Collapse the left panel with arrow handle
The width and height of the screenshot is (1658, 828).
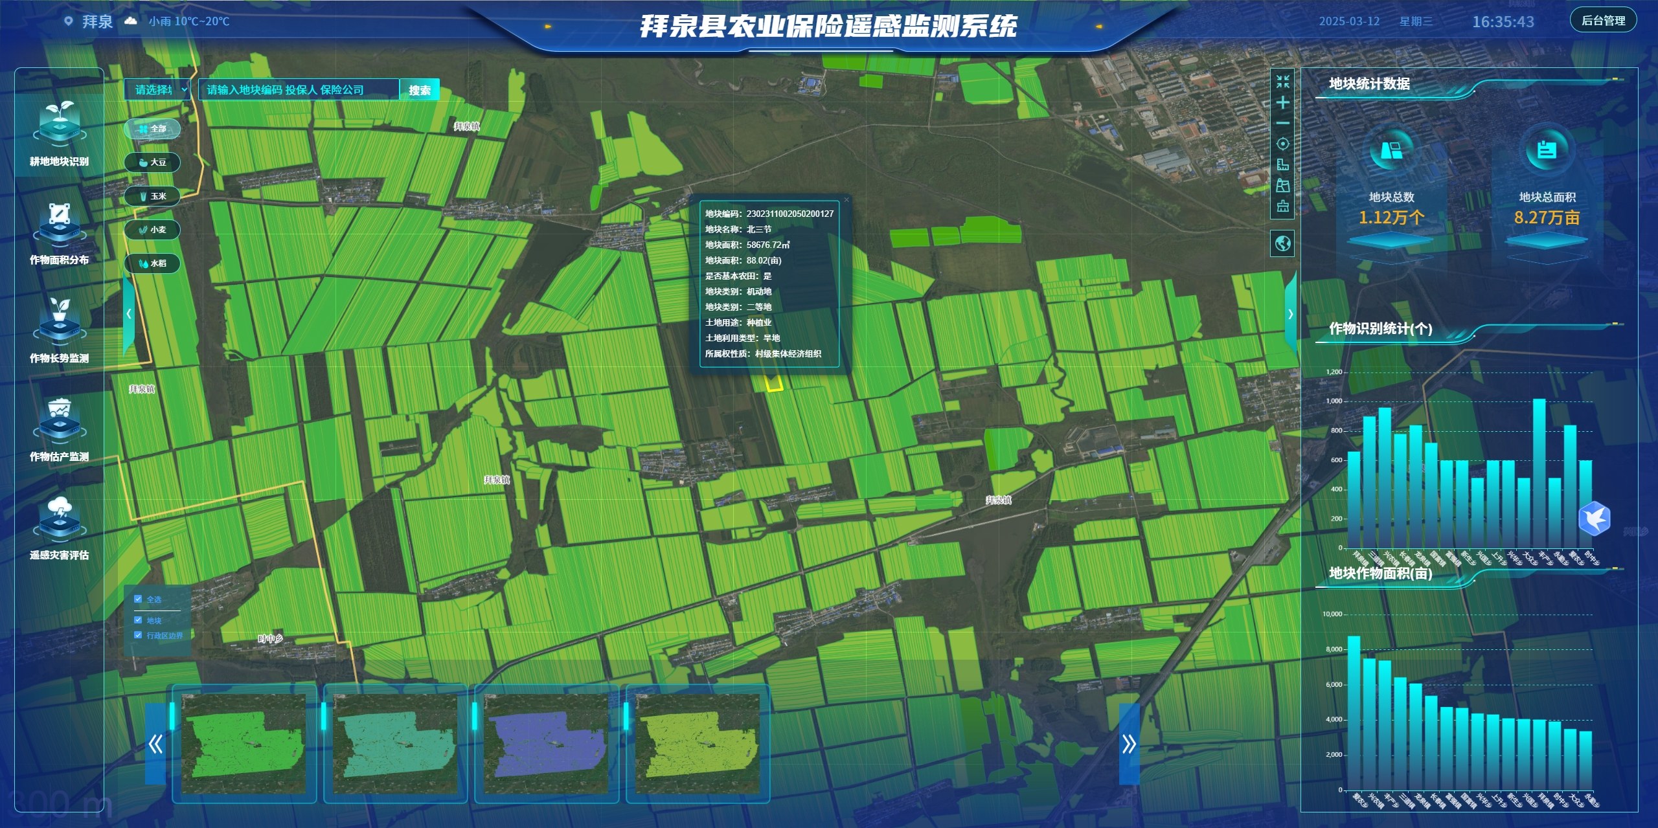(x=129, y=314)
